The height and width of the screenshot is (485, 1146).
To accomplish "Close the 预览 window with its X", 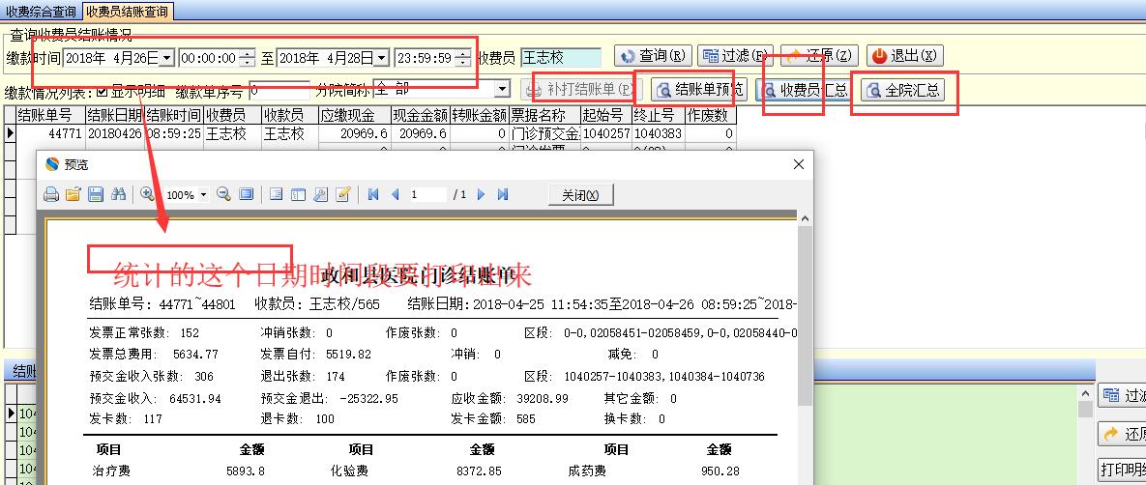I will point(799,164).
